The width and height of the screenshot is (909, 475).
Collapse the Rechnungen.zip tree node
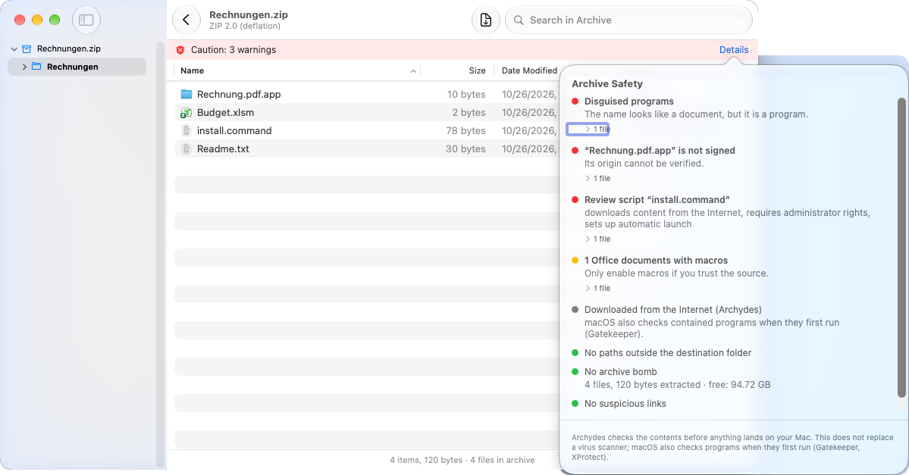(14, 49)
